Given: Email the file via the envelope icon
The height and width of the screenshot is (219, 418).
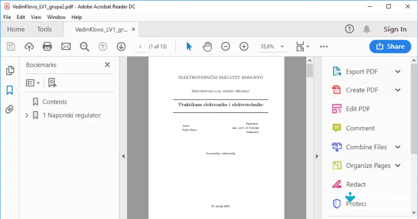Looking at the screenshot, I should click(66, 46).
